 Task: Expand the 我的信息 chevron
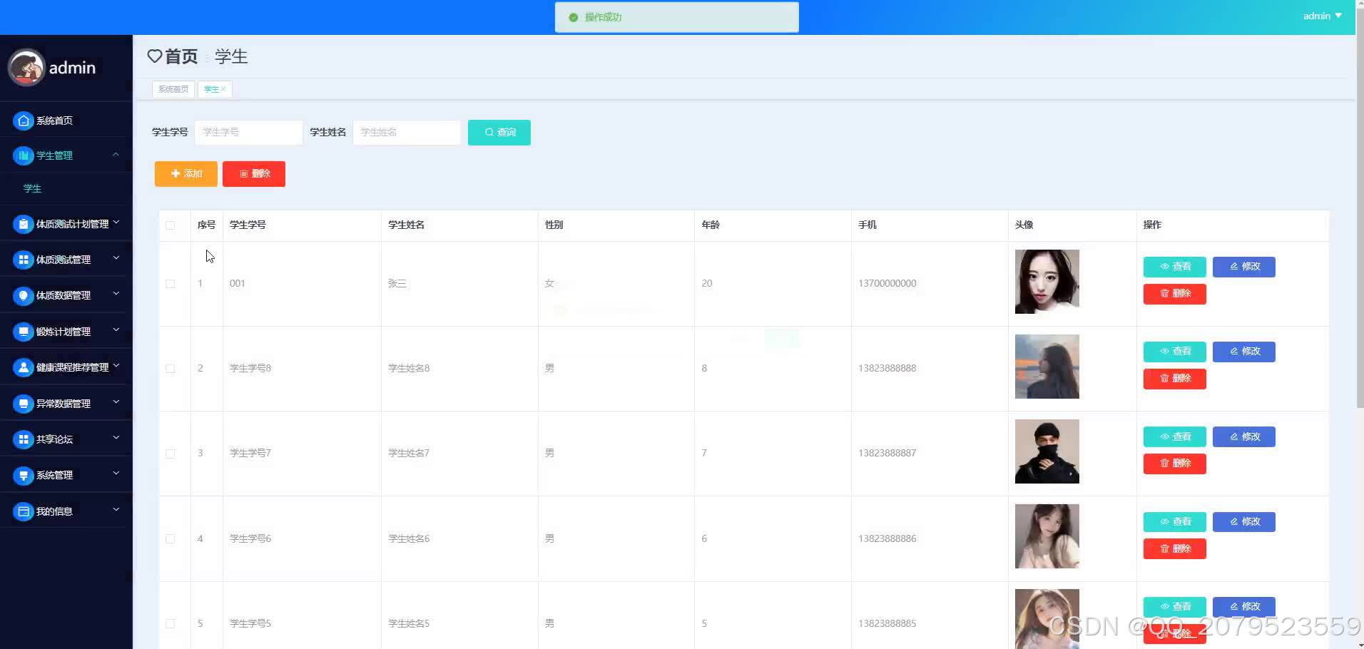pos(116,510)
